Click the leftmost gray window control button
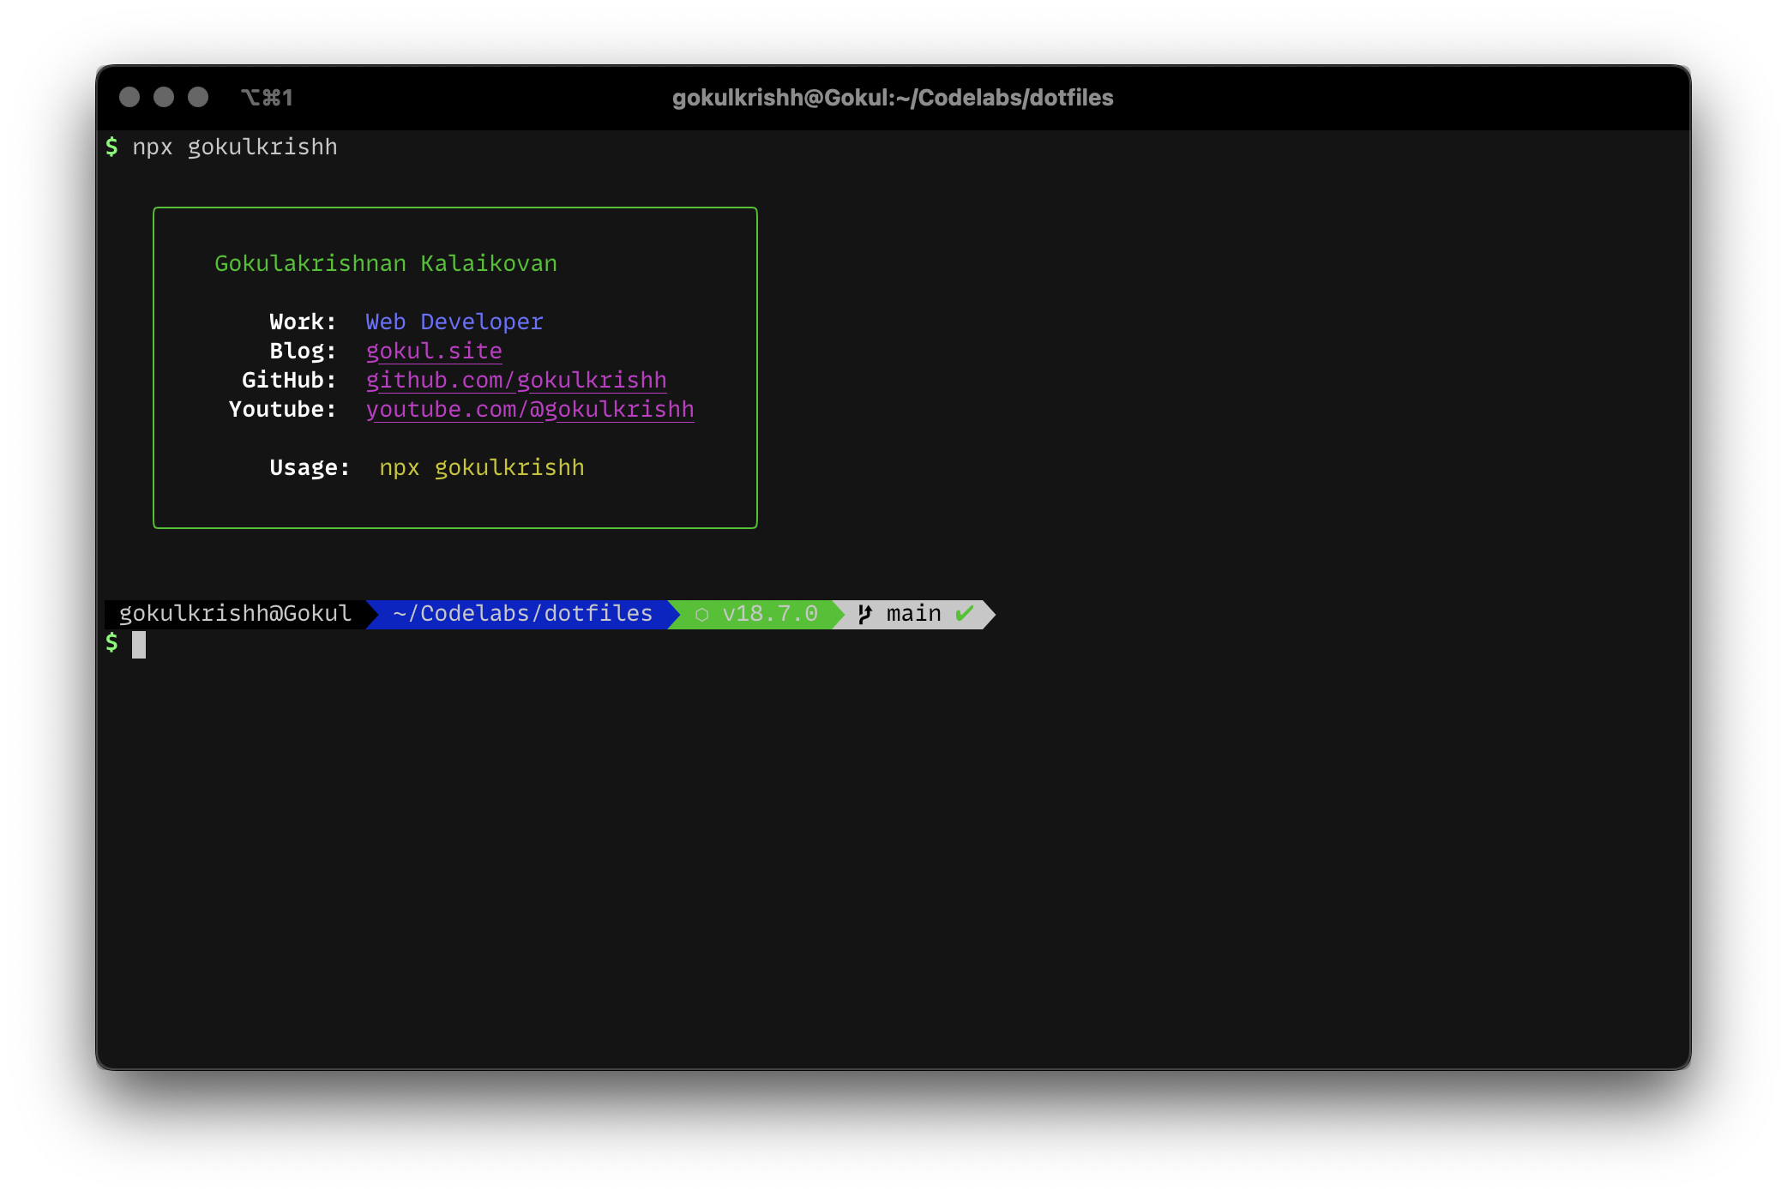Viewport: 1787px width, 1197px height. [x=129, y=97]
